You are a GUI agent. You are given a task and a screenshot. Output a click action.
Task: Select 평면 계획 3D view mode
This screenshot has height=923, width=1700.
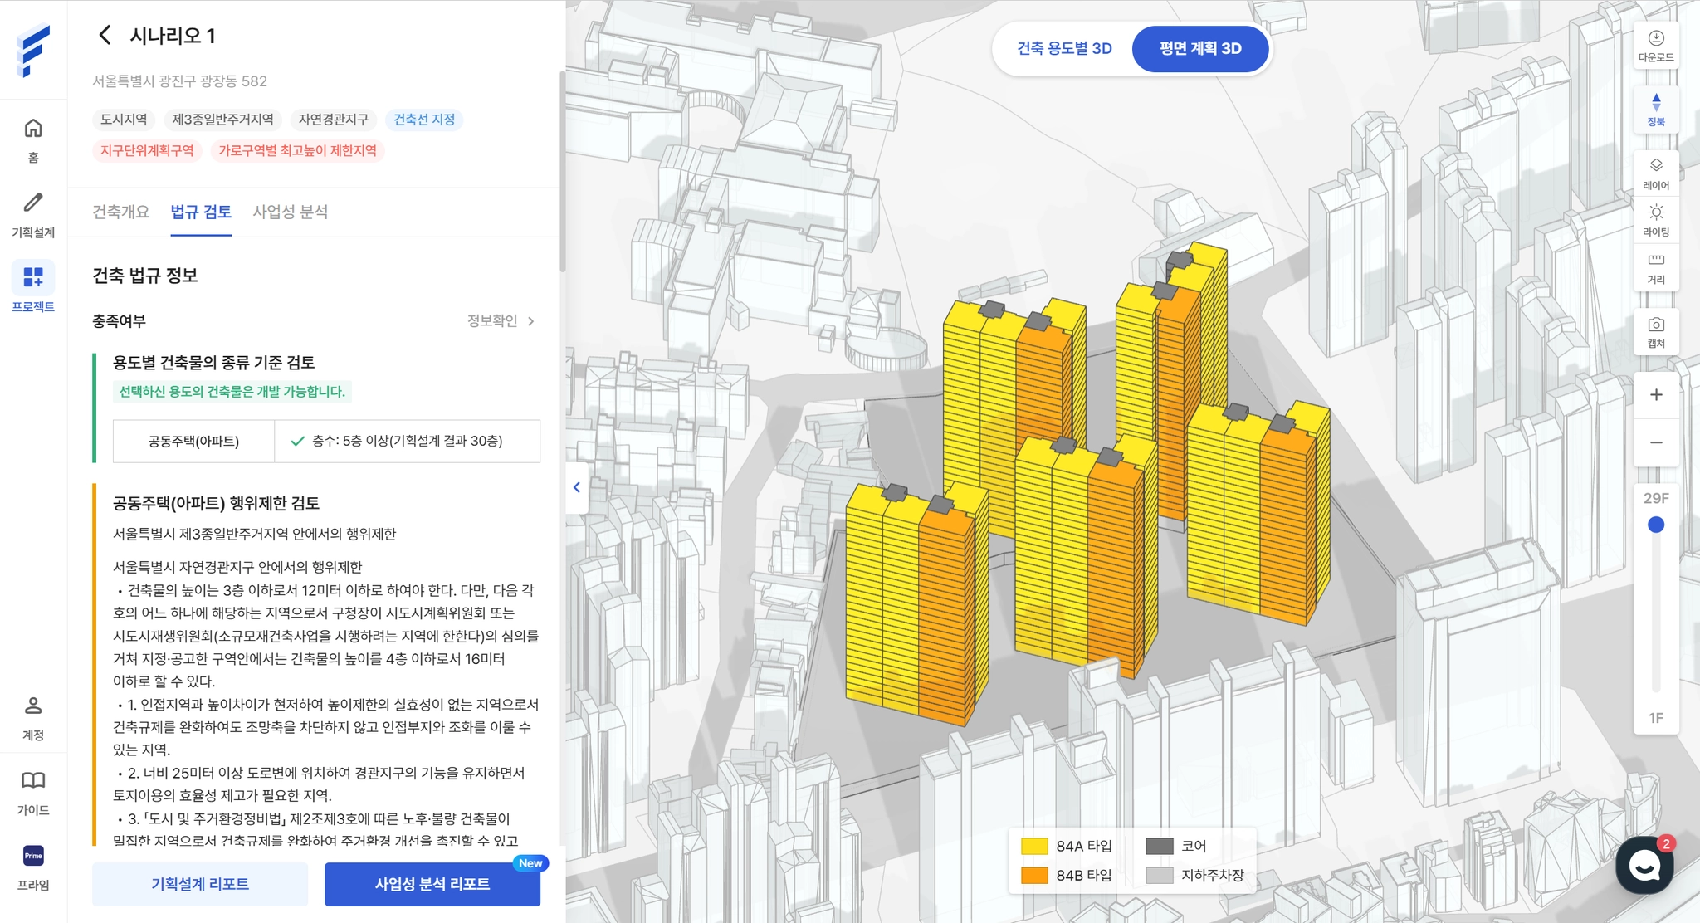coord(1200,48)
